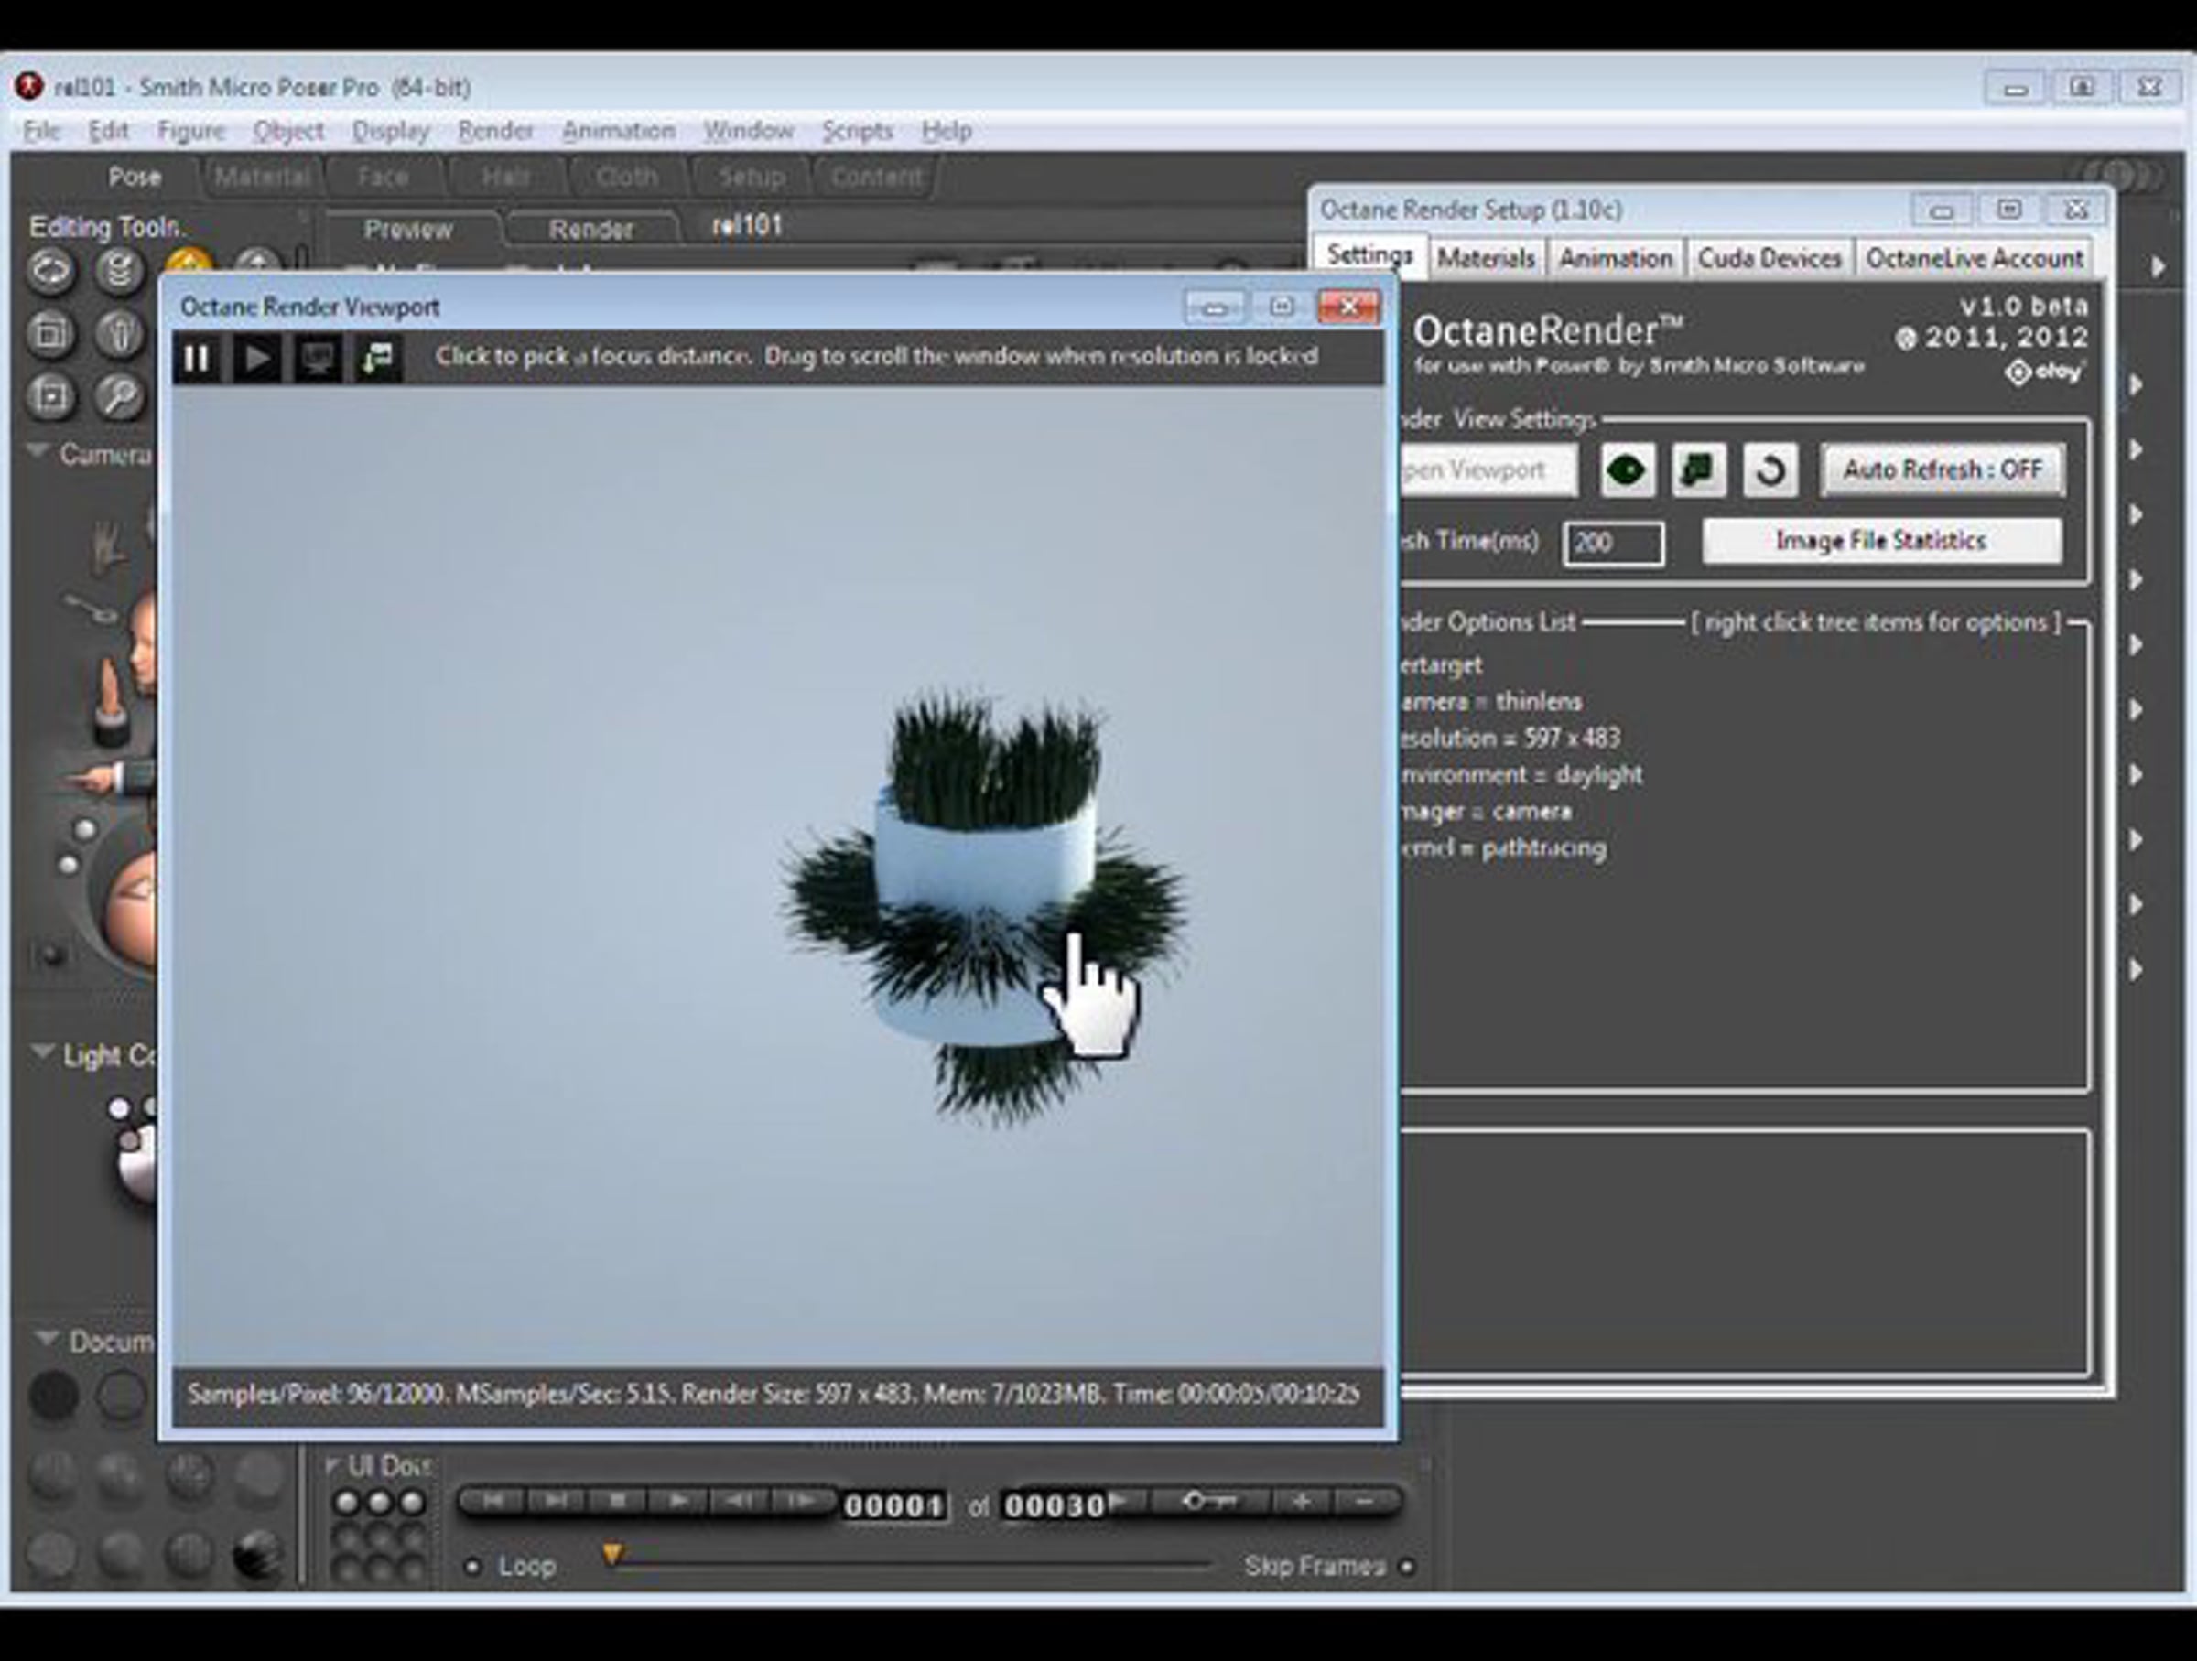Click the key icon in animation controls
2197x1661 pixels.
[x=1210, y=1501]
